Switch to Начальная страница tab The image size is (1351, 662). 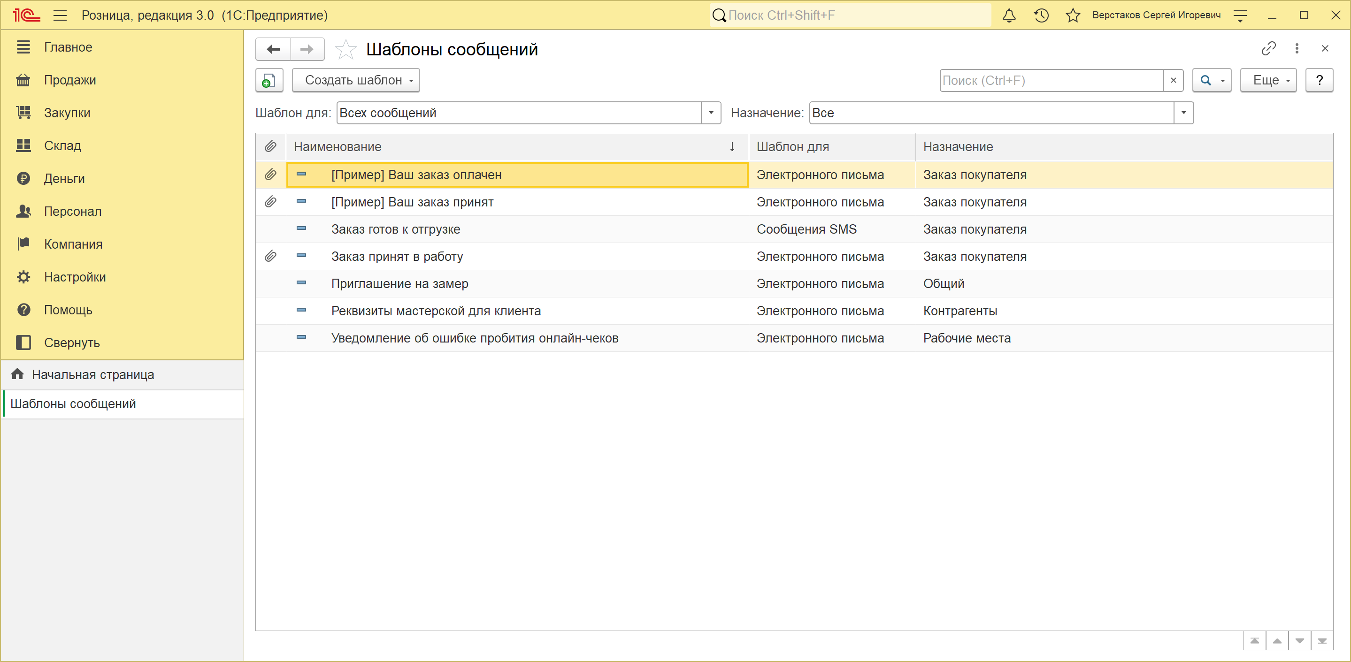click(x=123, y=375)
